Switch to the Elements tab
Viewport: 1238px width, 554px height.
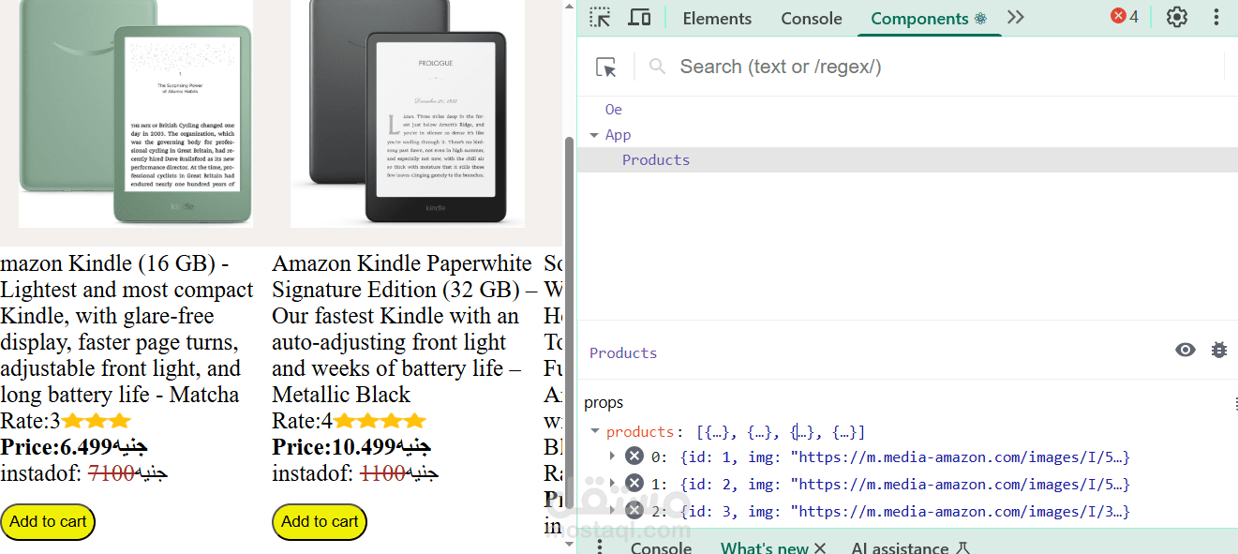click(717, 18)
